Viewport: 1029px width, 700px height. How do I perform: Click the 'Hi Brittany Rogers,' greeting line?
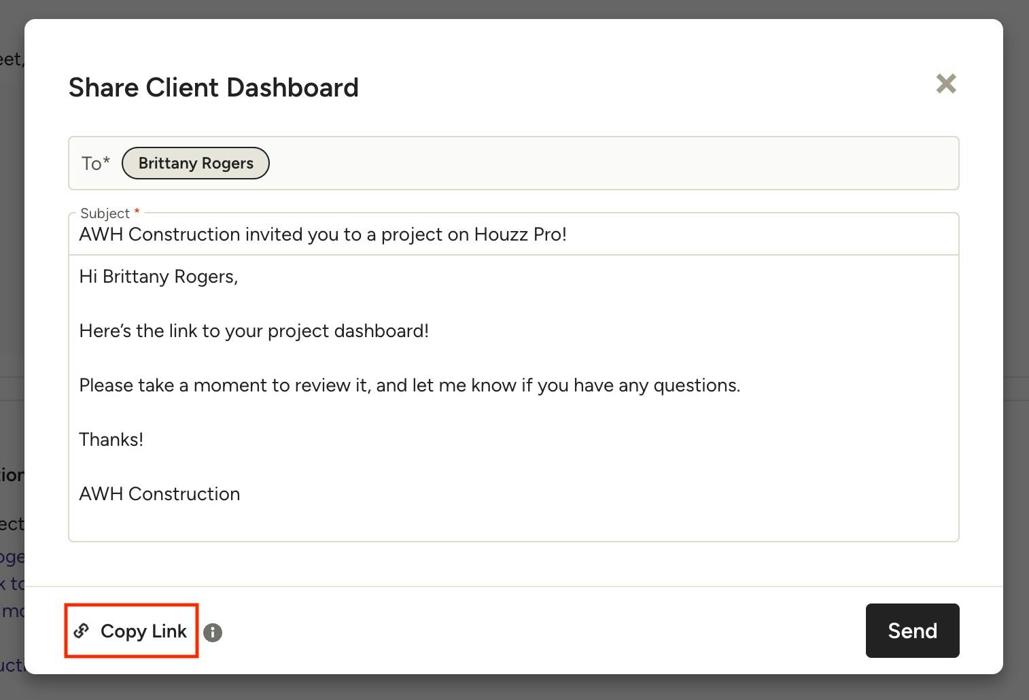[158, 277]
